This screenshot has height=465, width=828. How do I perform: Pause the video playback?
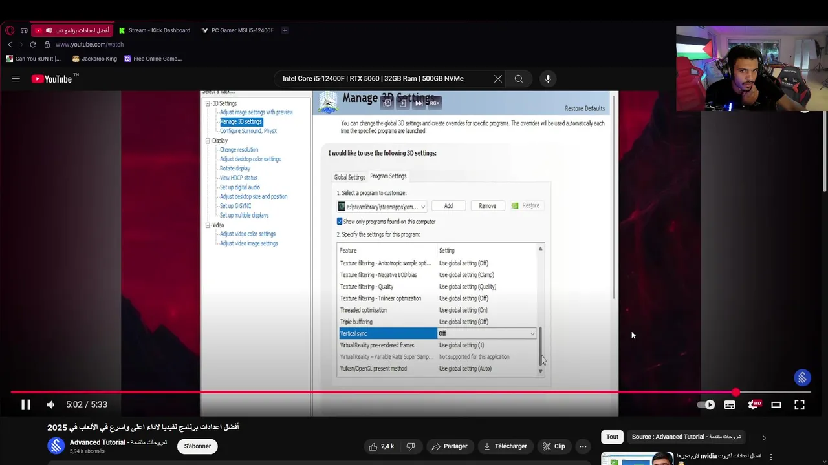26,405
